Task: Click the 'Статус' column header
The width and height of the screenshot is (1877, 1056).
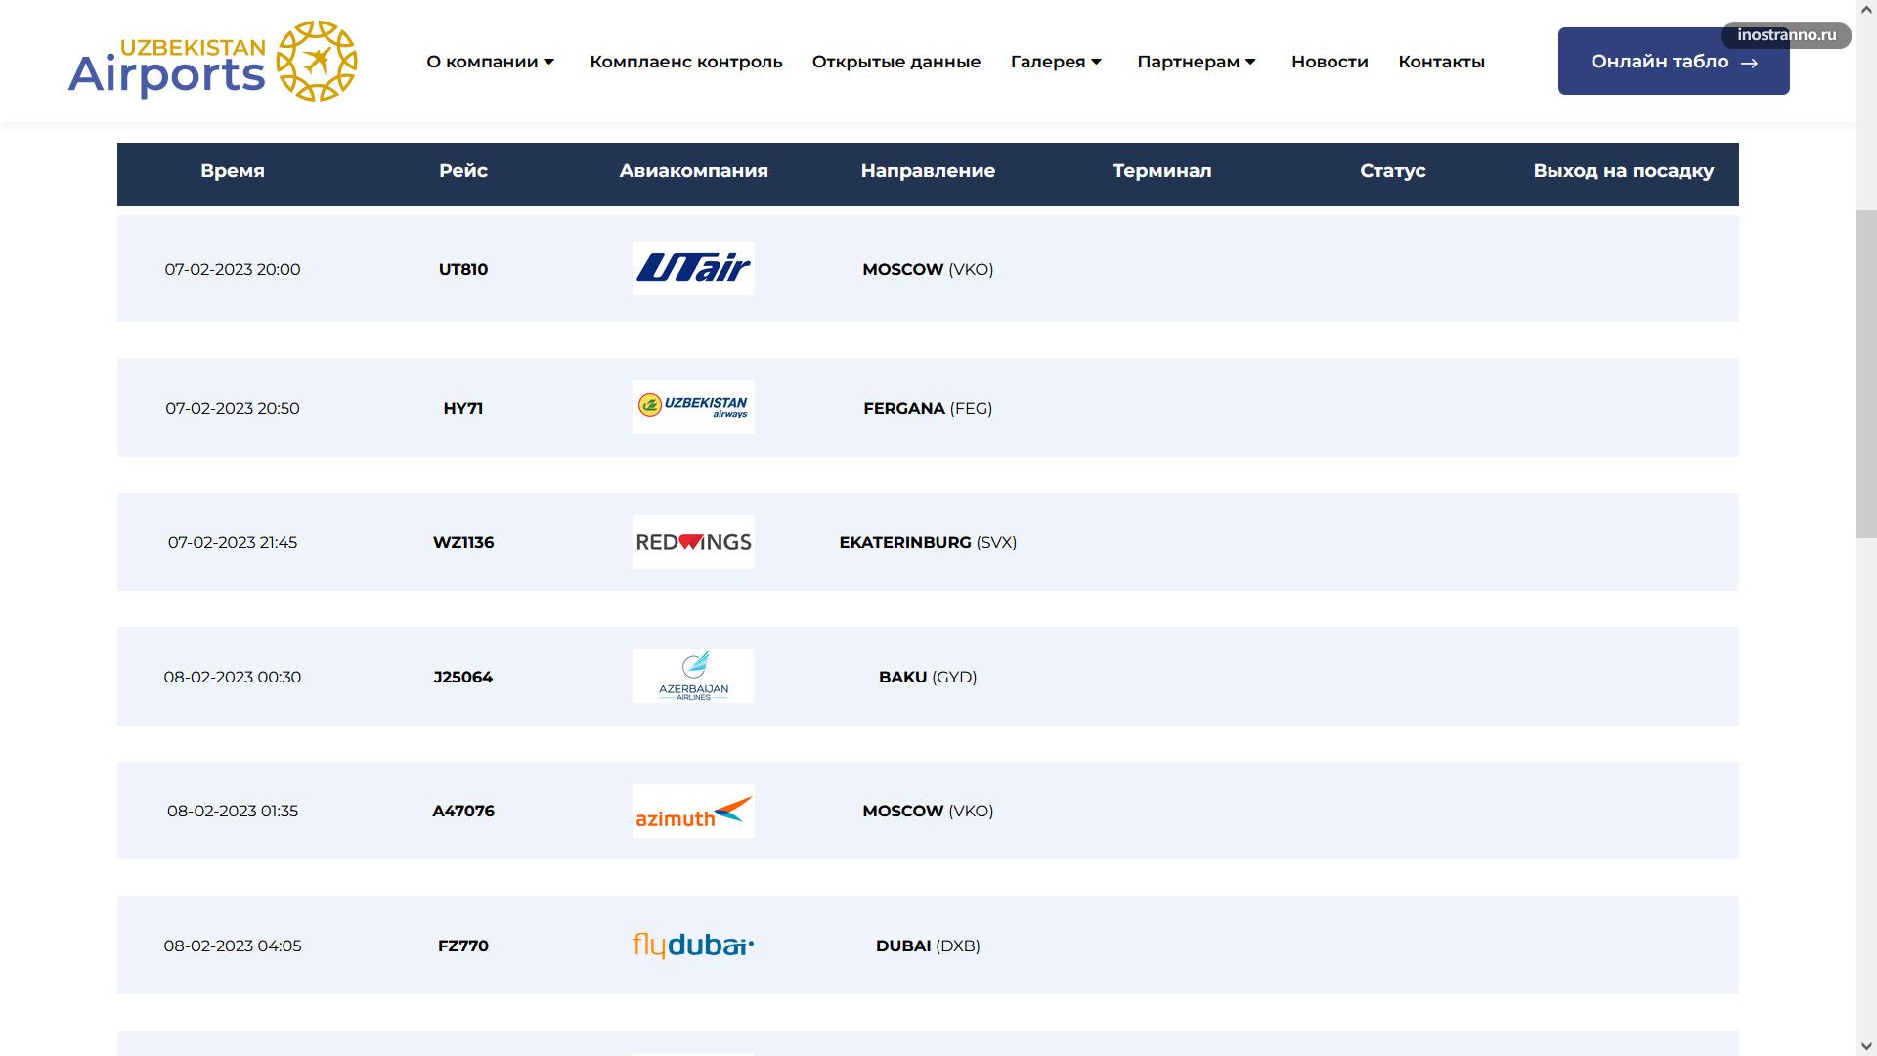Action: [1393, 171]
